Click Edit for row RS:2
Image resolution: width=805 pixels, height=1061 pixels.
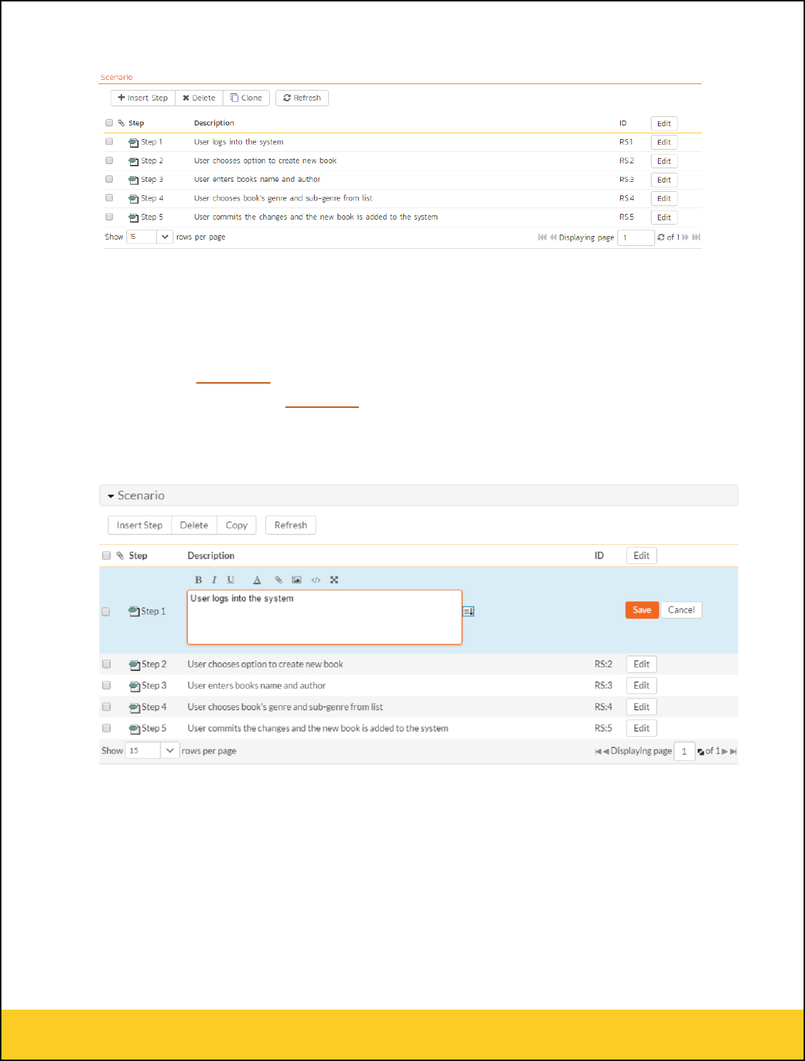point(642,664)
